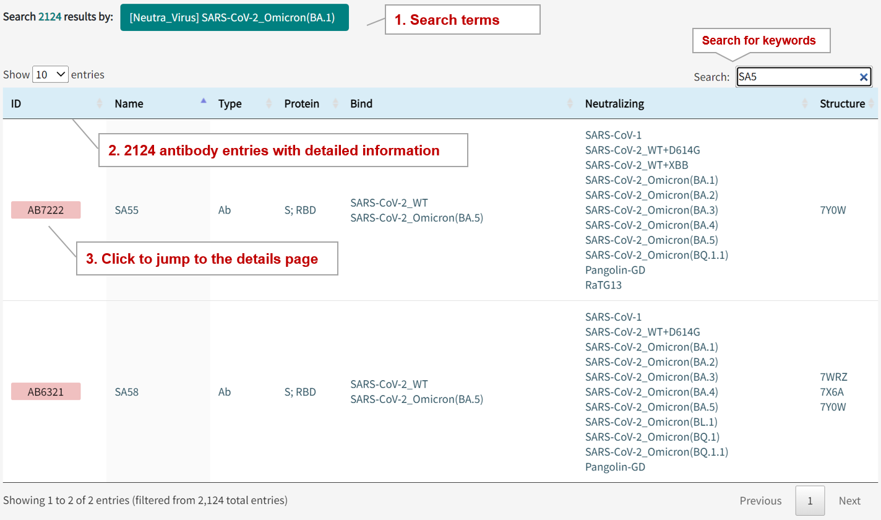
Task: Open details page for AB7222
Action: pyautogui.click(x=46, y=210)
